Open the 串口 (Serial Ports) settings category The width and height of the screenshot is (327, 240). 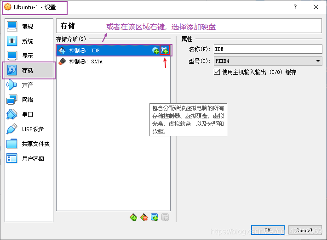point(29,114)
